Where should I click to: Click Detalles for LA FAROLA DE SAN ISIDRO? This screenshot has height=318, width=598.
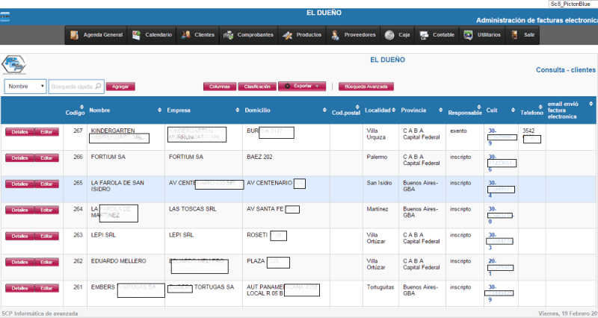click(x=20, y=184)
